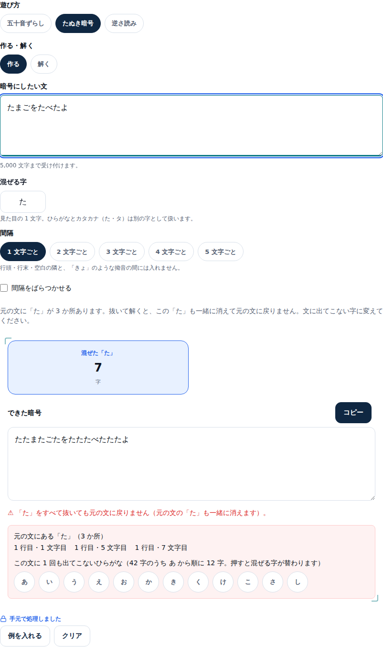Choose か as the mixing character

point(149,582)
